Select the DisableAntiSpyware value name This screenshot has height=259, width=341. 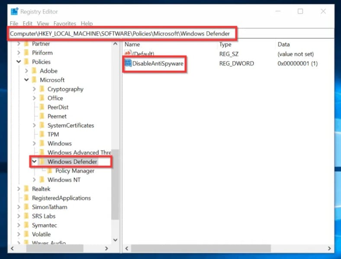pyautogui.click(x=158, y=64)
